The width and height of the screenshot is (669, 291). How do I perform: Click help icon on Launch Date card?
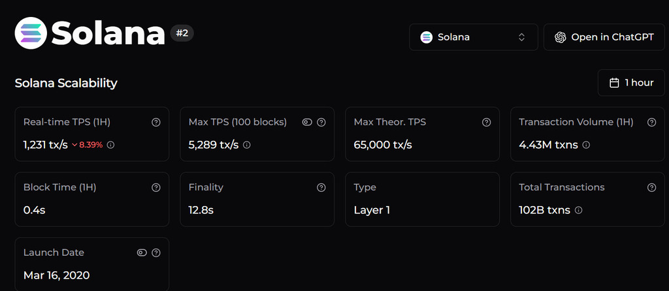(x=155, y=253)
